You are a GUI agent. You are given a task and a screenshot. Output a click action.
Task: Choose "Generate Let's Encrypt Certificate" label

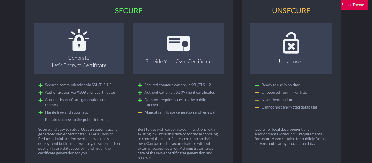tap(79, 62)
